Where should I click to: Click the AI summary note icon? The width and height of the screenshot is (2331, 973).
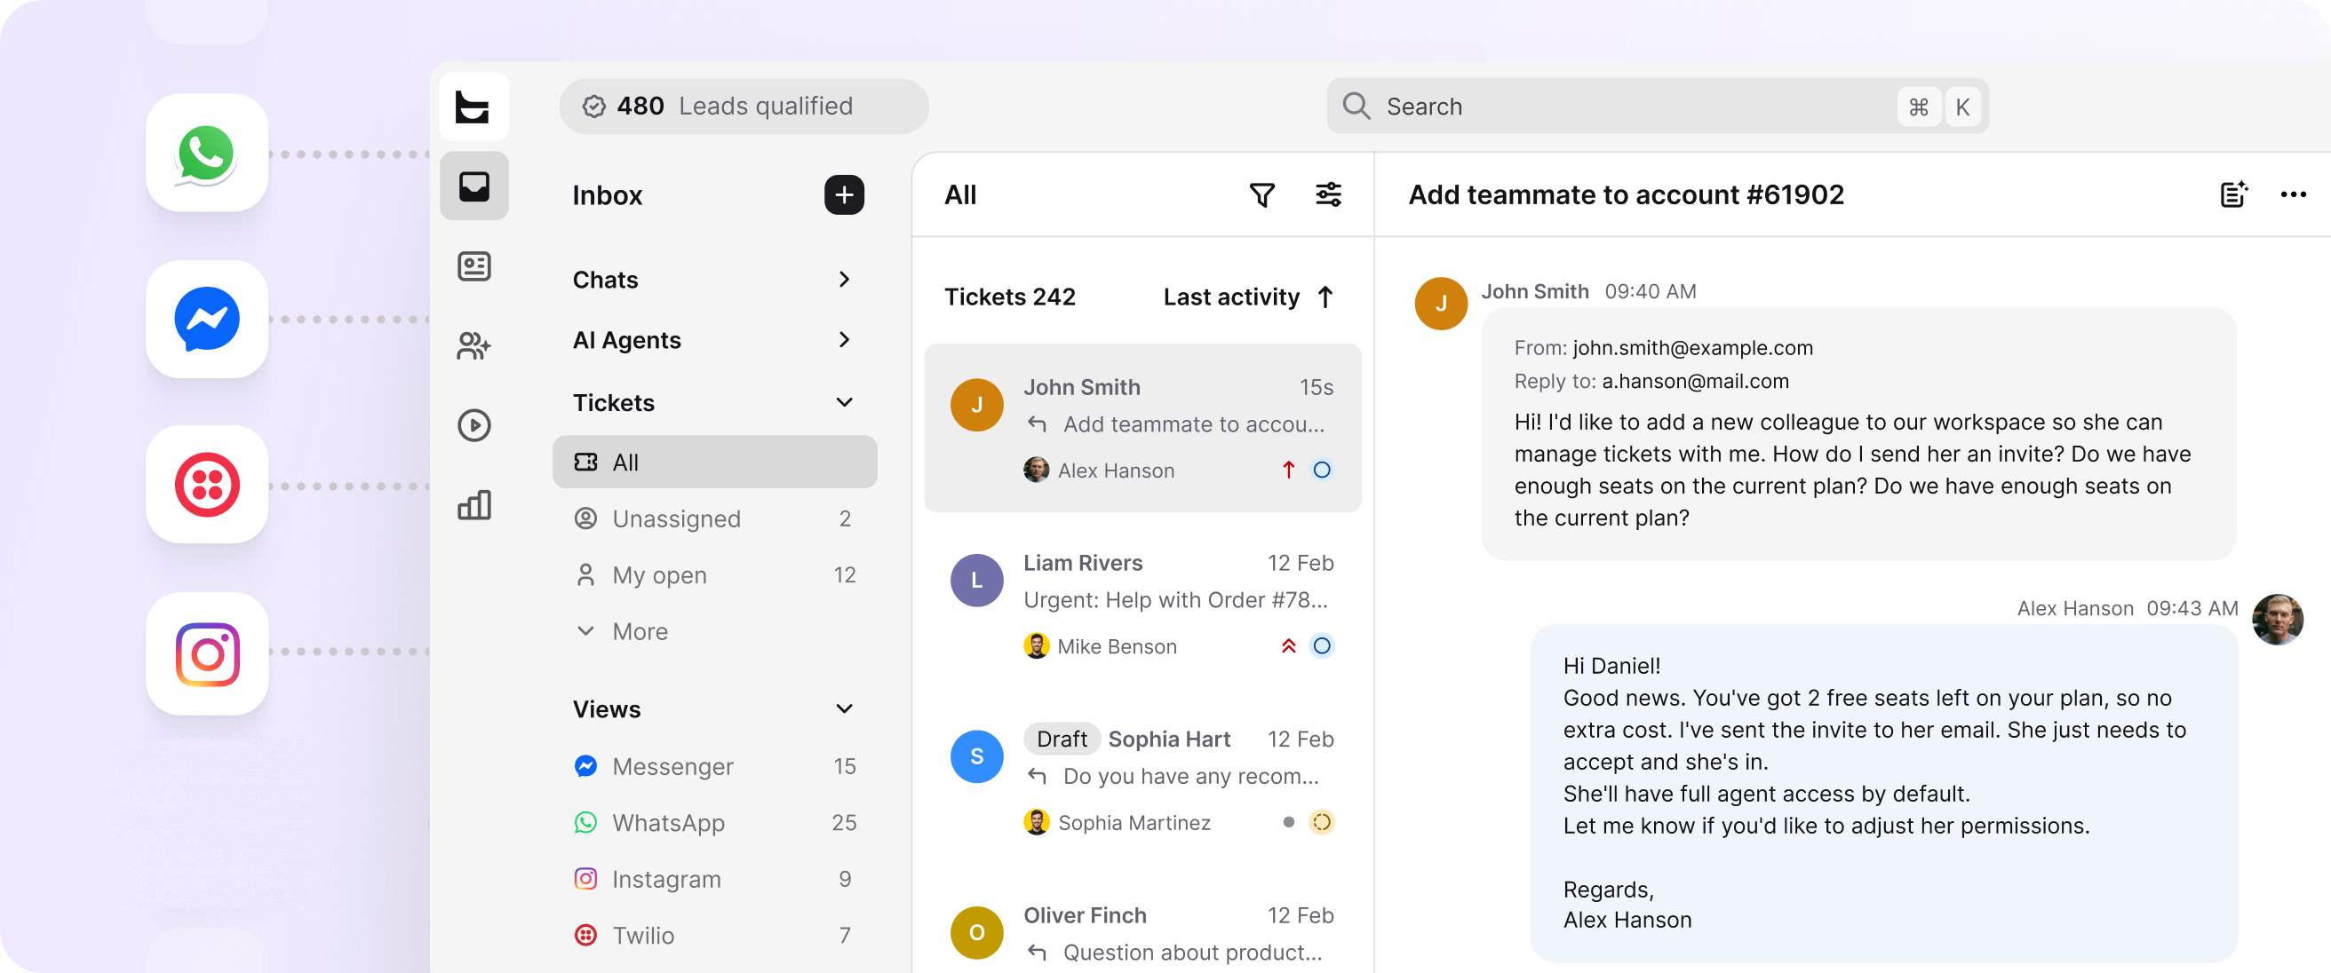[2232, 194]
